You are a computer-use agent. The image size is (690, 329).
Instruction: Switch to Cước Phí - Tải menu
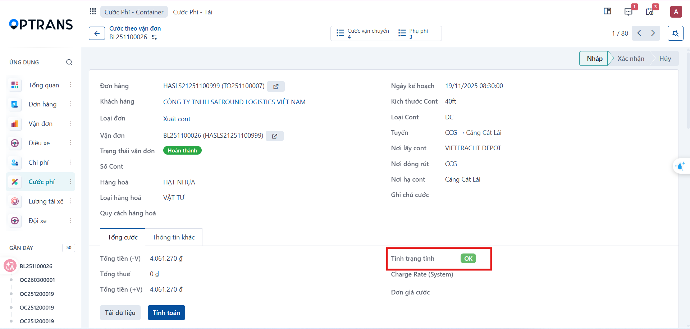(192, 12)
